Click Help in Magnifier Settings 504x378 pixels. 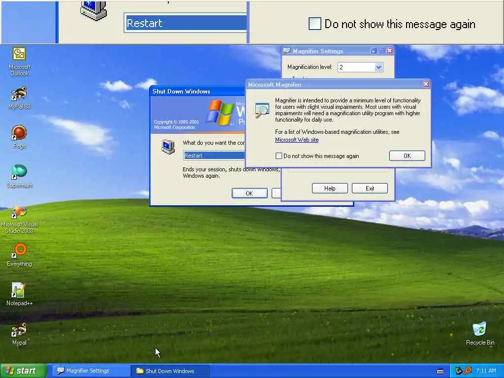[330, 189]
